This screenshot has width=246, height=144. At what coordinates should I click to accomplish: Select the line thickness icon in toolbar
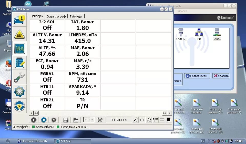(x=162, y=120)
